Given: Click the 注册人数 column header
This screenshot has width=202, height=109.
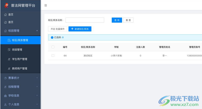Looking at the screenshot, I should click(140, 47).
